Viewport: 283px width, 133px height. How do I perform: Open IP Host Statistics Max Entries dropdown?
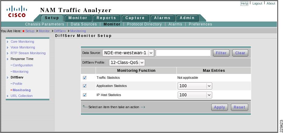(195, 95)
